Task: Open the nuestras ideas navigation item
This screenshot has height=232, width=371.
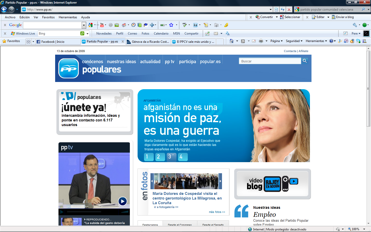Action: click(121, 62)
